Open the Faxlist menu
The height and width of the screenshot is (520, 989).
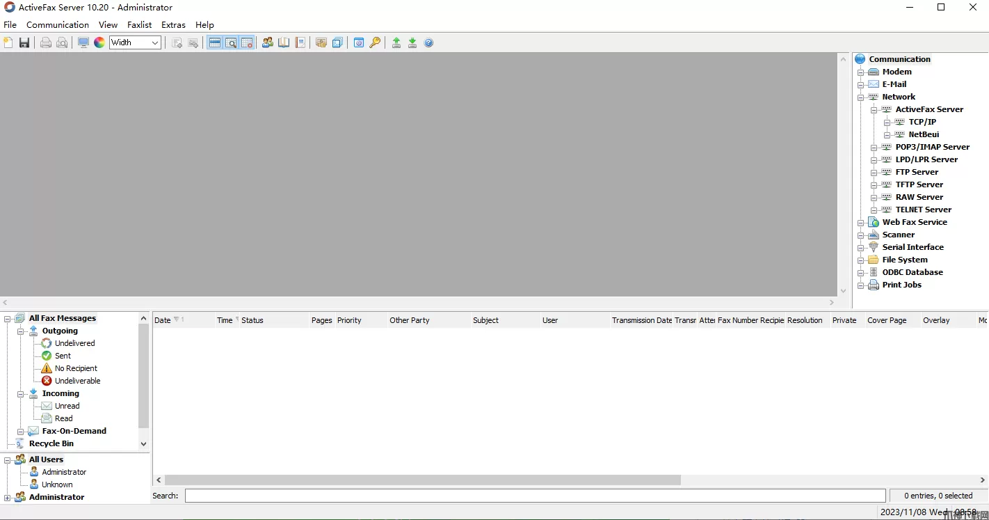[x=139, y=25]
